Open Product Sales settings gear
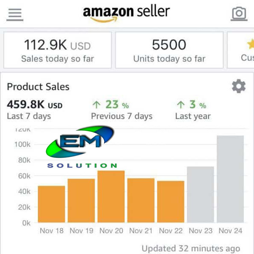254x254 pixels. (238, 87)
